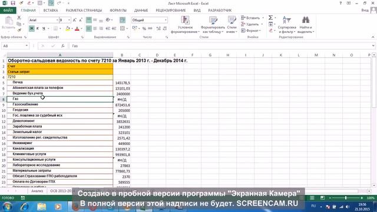This screenshot has height=212, width=377.
Task: Click the Cut scissors icon
Action: (19, 18)
